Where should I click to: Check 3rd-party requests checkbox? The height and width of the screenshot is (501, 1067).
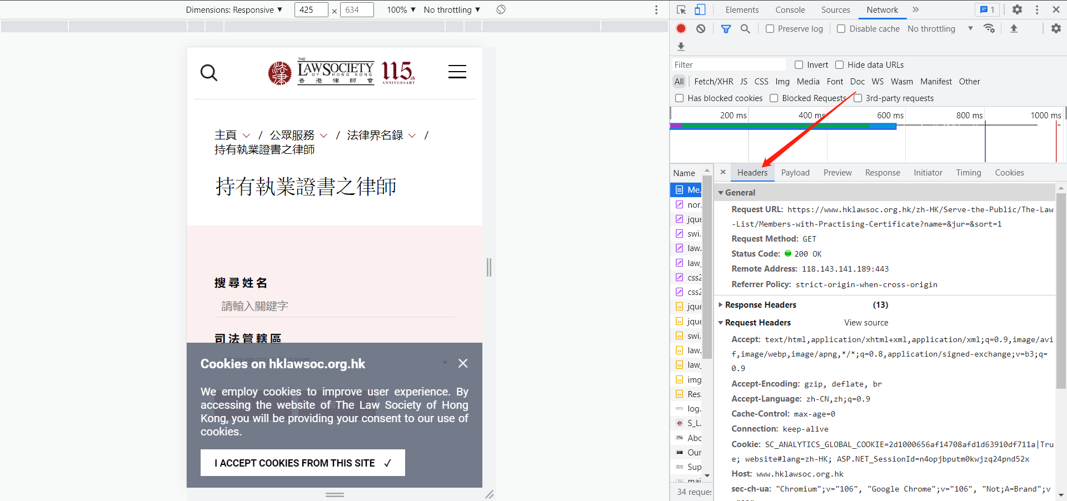857,98
